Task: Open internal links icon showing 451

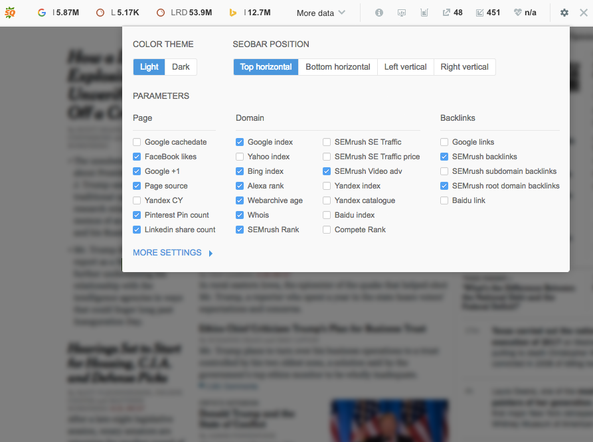Action: [479, 13]
